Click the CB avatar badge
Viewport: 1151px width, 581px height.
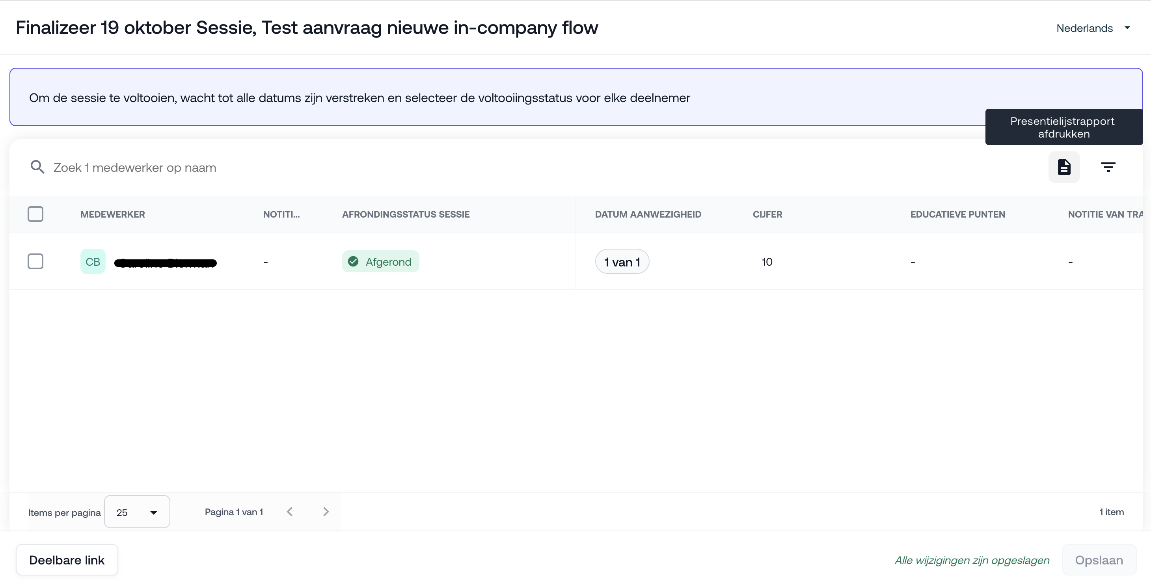coord(93,261)
